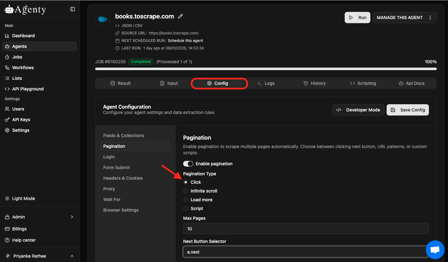Expand the Priyanka Rathee user menu
448x262 pixels.
(72, 256)
